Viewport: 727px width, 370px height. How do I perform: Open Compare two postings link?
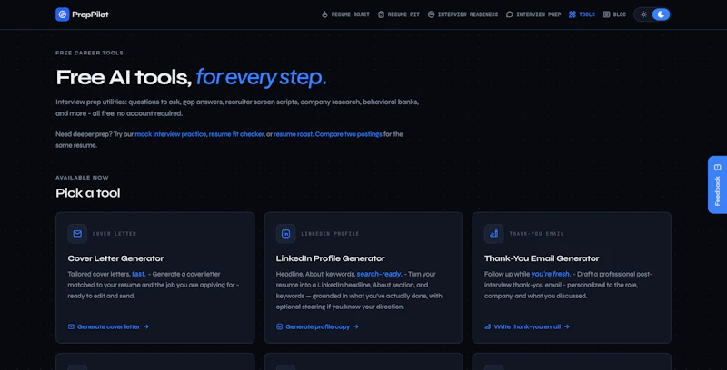tap(349, 134)
